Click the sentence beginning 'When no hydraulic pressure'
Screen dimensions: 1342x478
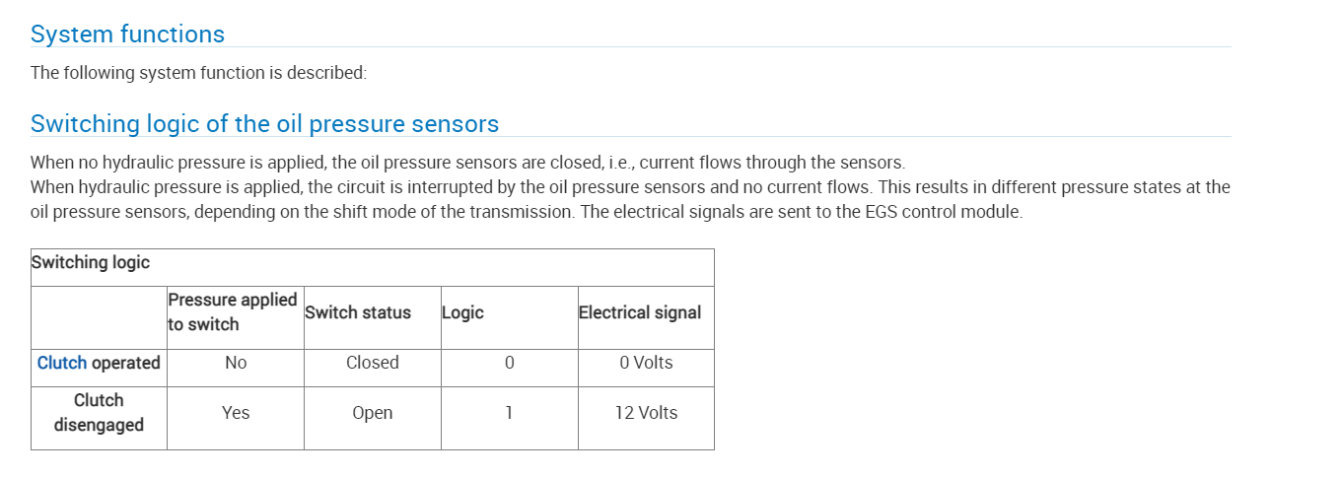[467, 162]
